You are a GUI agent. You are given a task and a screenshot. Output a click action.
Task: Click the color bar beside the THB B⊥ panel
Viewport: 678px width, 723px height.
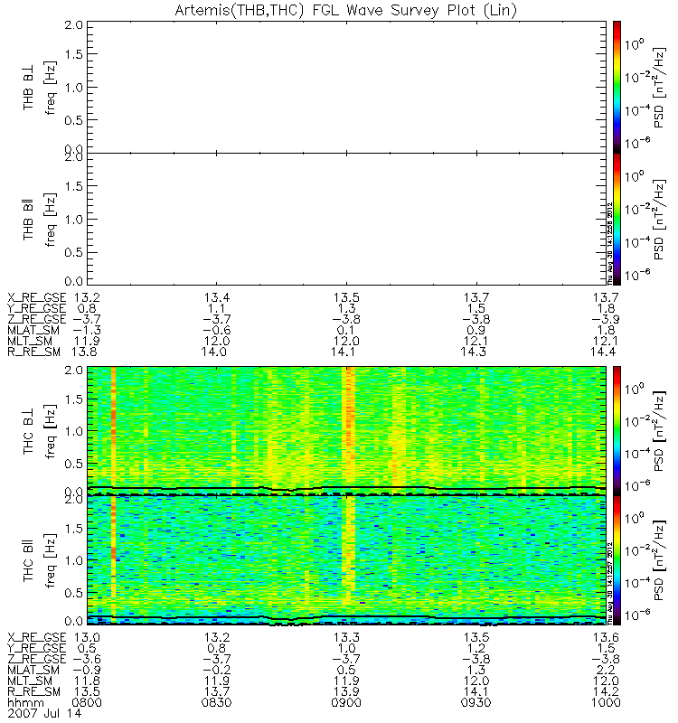(617, 87)
